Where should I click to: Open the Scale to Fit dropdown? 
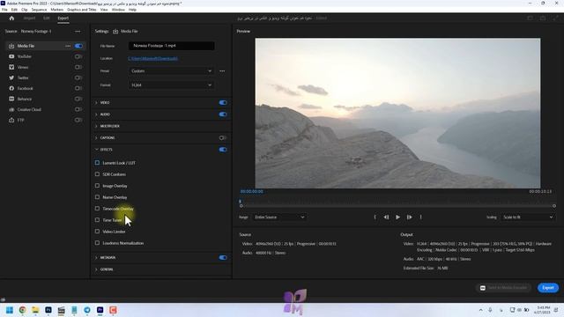click(x=527, y=217)
